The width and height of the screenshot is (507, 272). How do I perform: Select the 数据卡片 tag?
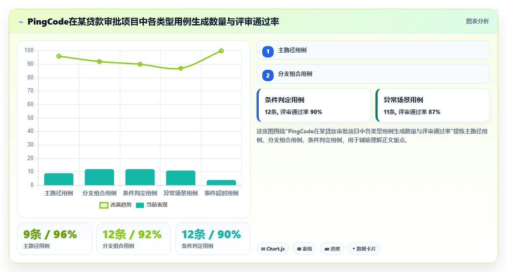(364, 249)
